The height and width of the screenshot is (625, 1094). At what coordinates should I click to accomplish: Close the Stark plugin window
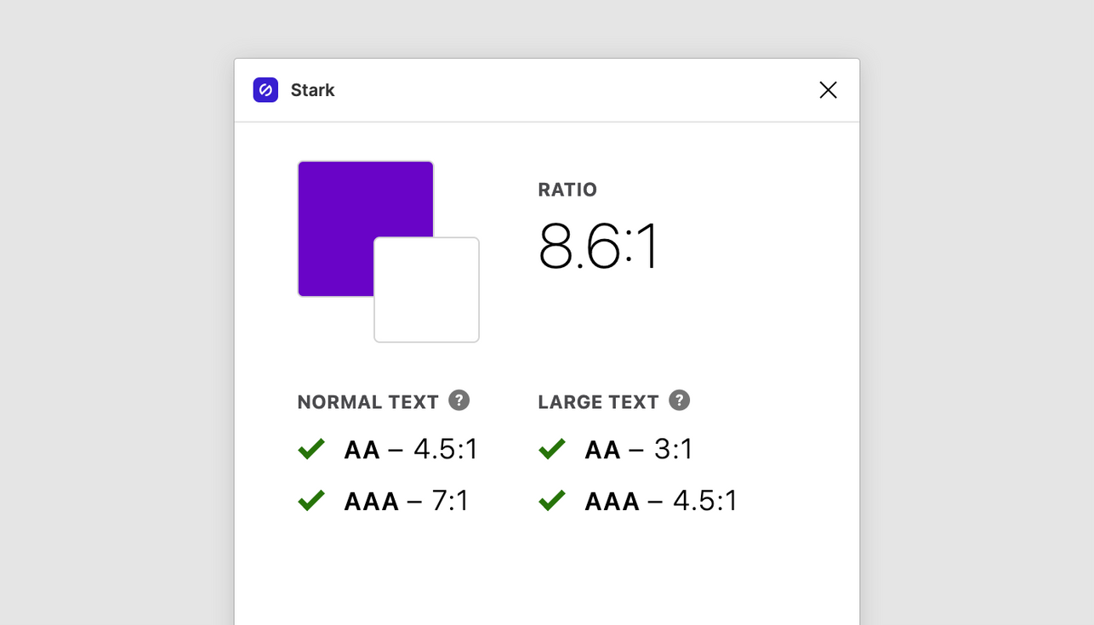[828, 90]
